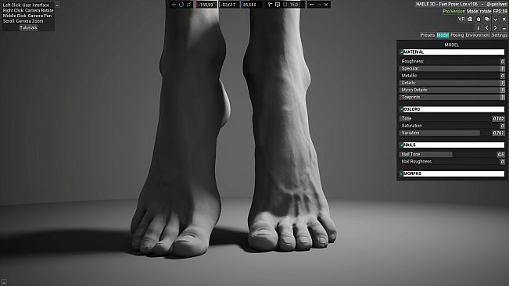This screenshot has width=509, height=286.
Task: Click the Tone value 0,102
Action: (x=498, y=119)
